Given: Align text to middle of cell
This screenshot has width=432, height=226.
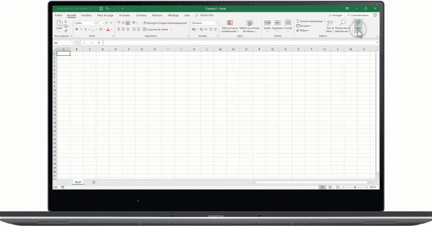Looking at the screenshot, I should click(123, 23).
